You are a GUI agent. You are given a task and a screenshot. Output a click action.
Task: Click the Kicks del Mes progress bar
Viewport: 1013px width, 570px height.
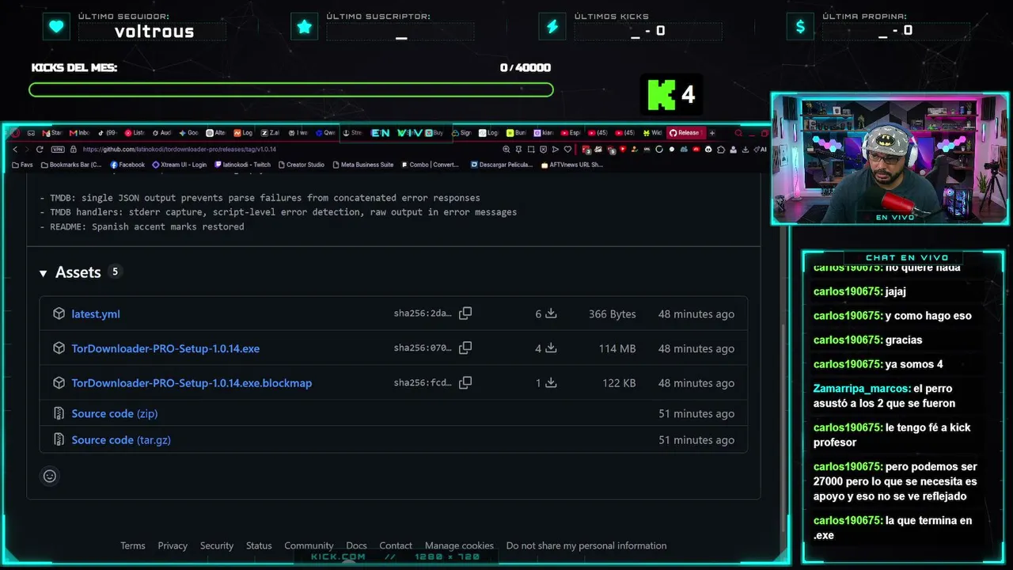(290, 89)
